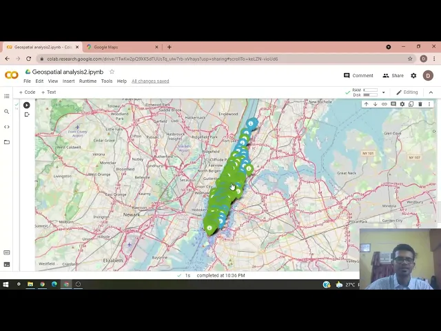Click the topmost blue map marker

click(x=251, y=123)
